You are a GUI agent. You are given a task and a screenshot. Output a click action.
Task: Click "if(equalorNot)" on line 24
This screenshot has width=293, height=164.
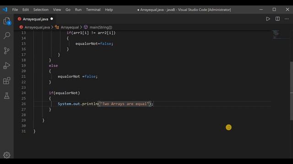[x=64, y=93]
